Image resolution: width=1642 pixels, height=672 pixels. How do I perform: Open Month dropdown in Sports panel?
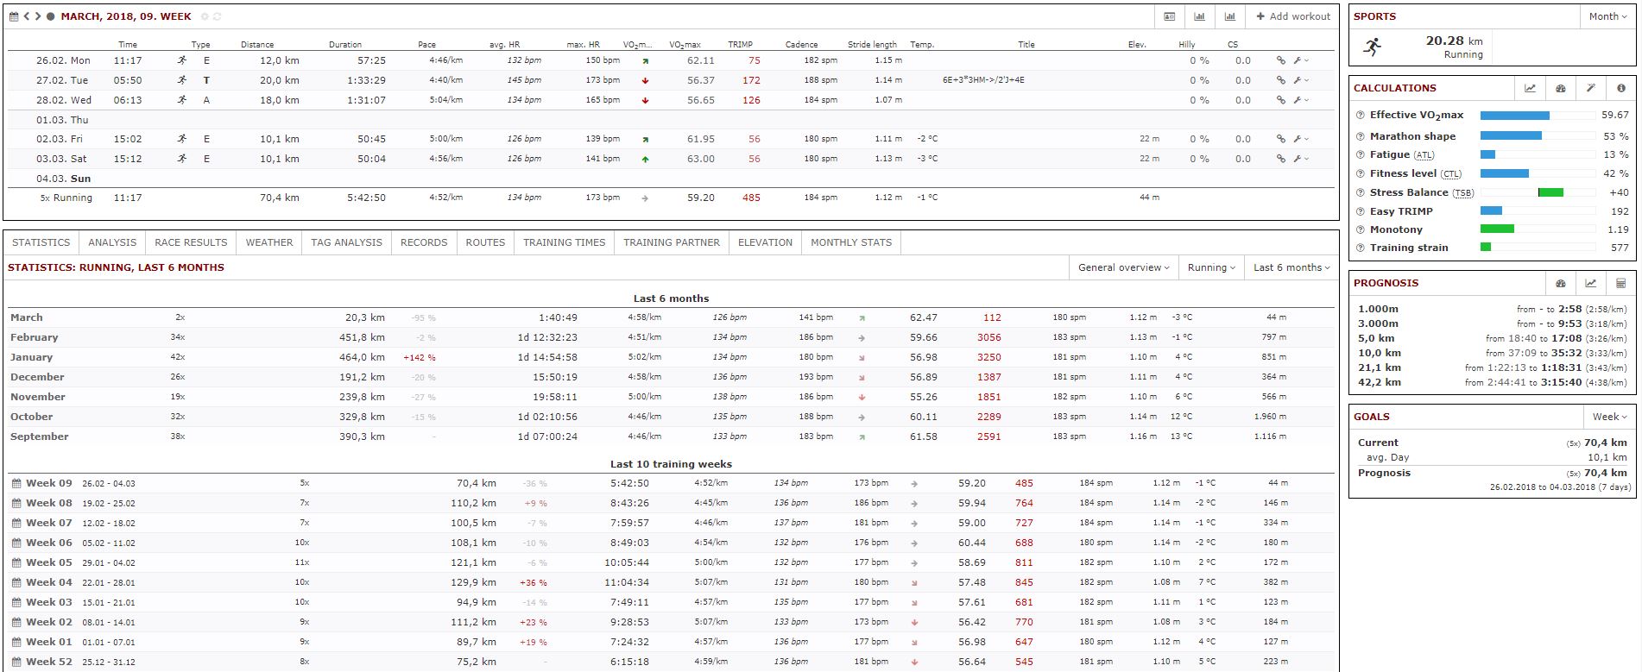[1607, 16]
